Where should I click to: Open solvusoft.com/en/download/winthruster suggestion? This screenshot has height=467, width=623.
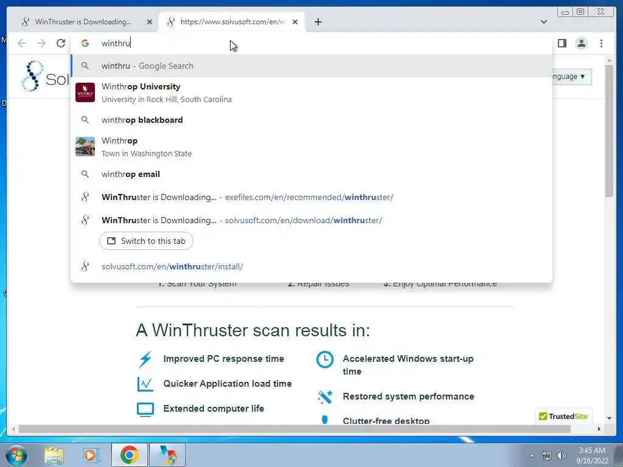tap(311, 220)
